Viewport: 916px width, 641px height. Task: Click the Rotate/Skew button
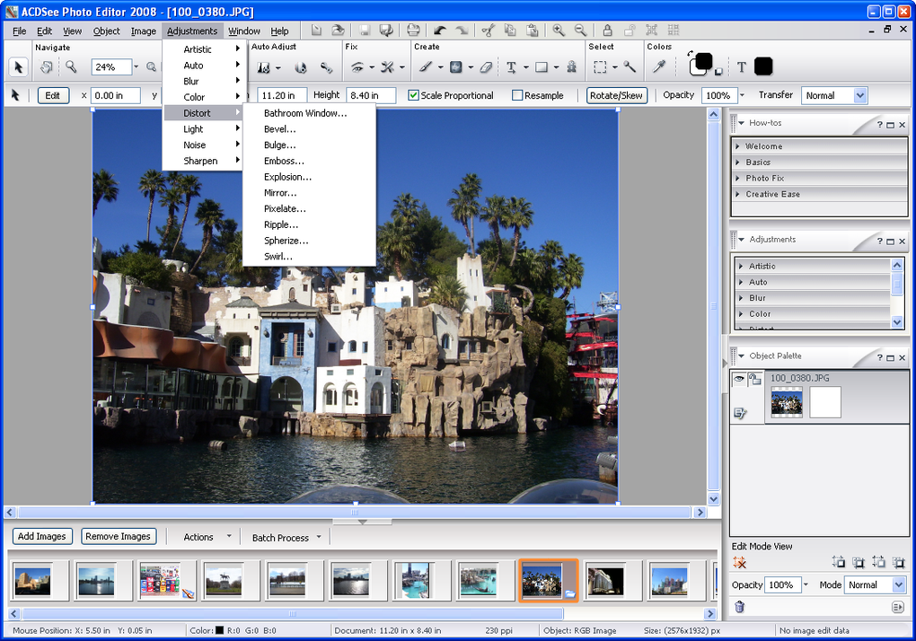617,95
